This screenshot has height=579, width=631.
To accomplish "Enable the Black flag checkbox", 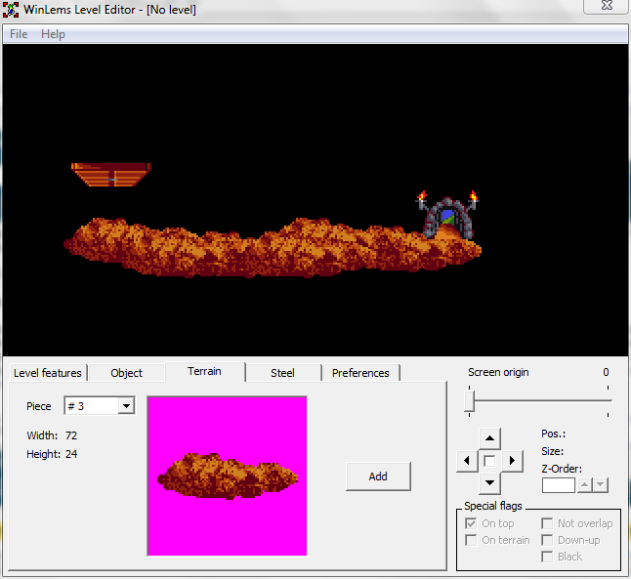I will point(547,557).
